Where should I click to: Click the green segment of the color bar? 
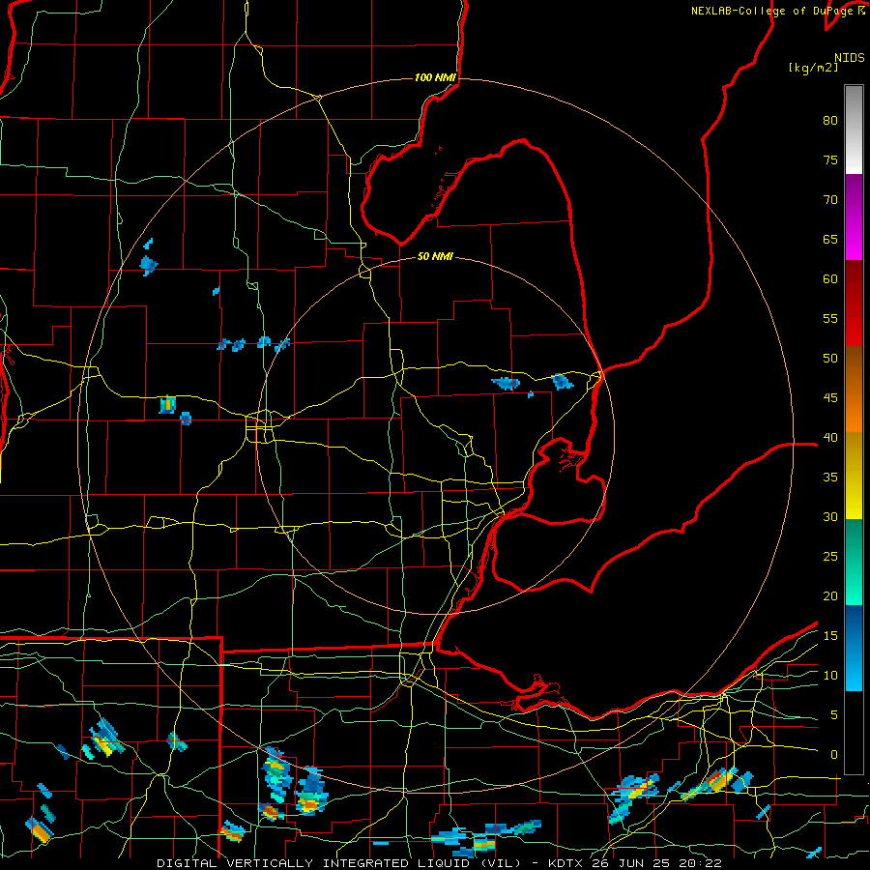[854, 562]
